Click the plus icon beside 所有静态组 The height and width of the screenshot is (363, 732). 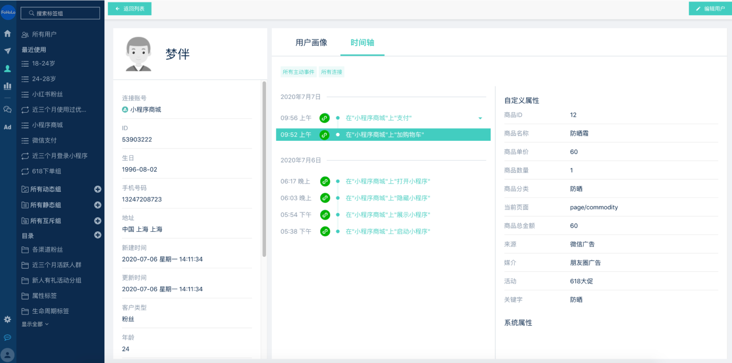tap(98, 205)
